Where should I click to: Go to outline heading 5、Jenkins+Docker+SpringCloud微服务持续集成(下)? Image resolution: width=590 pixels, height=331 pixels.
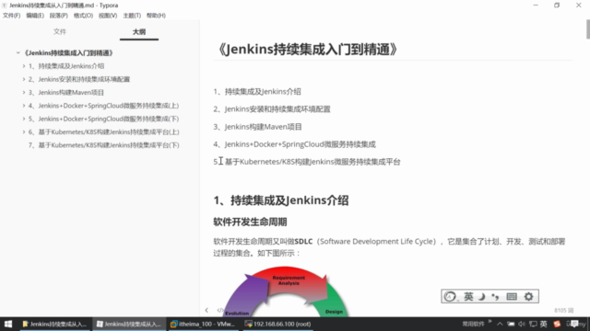tap(103, 119)
